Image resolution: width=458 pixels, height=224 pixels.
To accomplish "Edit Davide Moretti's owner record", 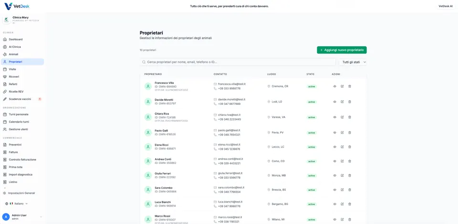I will (342, 102).
